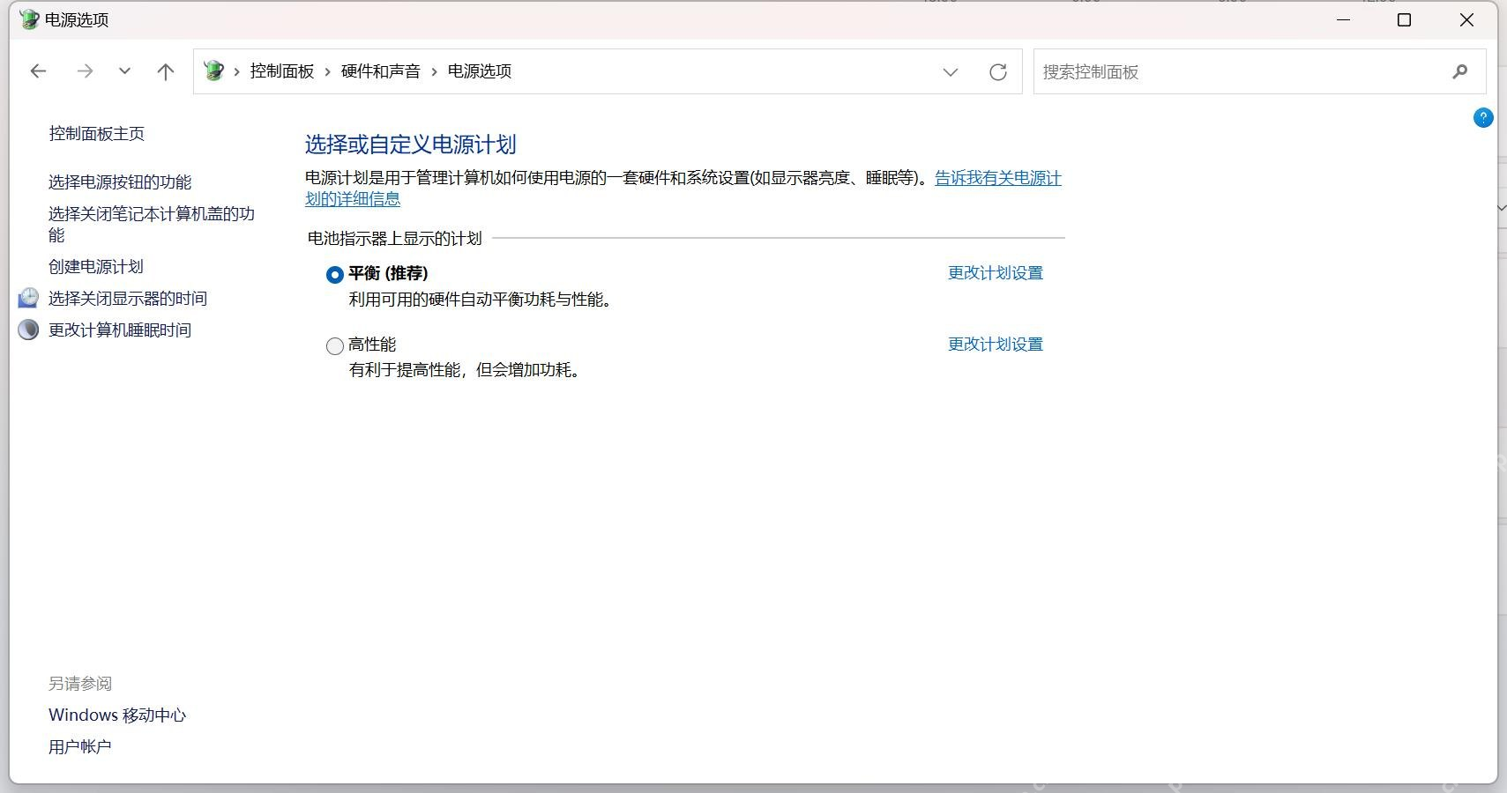
Task: Expand the chevron after 控制面板 breadcrumb
Action: click(328, 71)
